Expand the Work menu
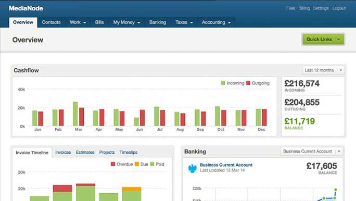Viewport: 356px width, 201px height. 78,22
